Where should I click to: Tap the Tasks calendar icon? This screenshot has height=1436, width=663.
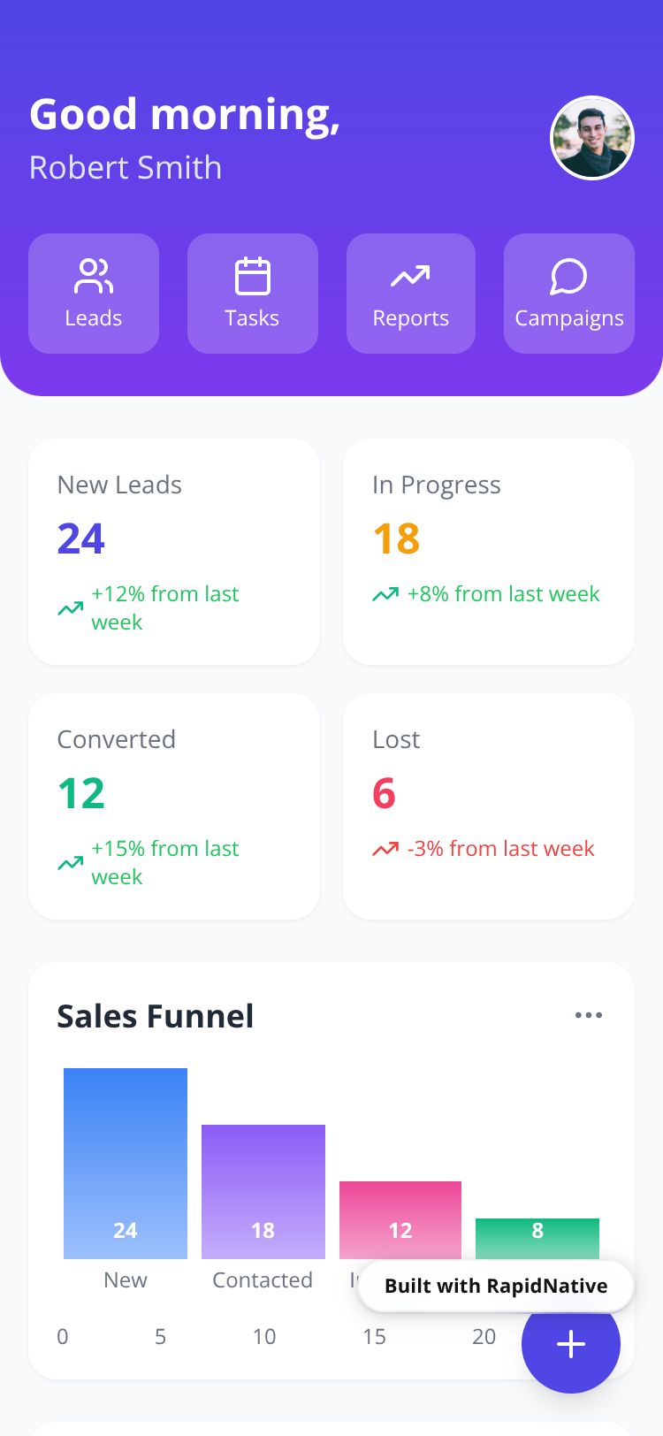pyautogui.click(x=252, y=277)
